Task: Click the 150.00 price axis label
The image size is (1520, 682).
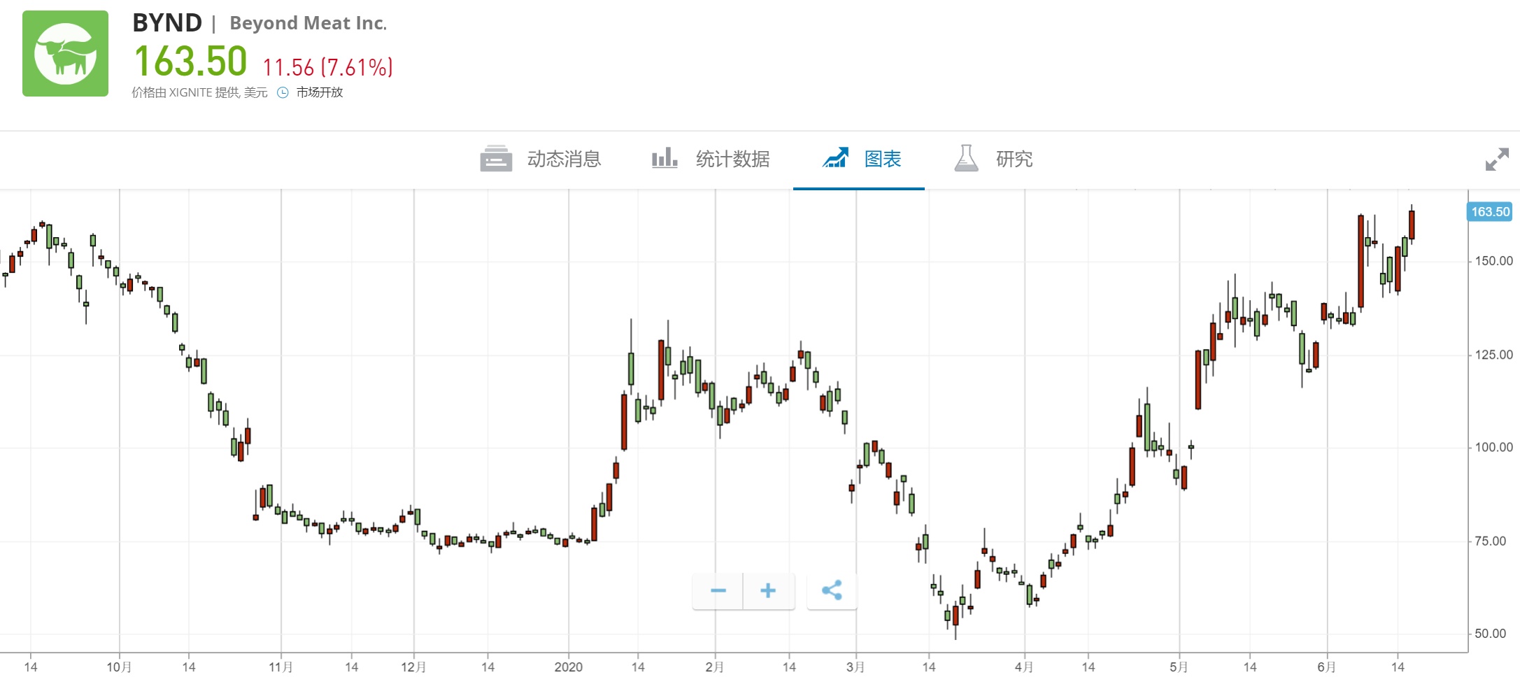Action: 1493,261
